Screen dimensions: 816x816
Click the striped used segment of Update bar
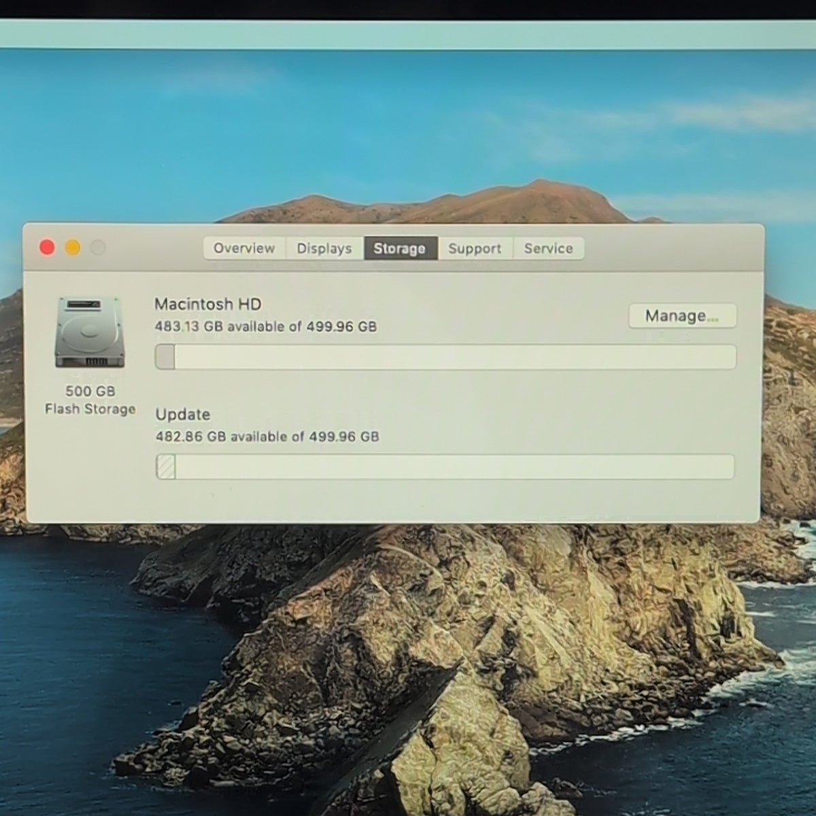(x=166, y=467)
